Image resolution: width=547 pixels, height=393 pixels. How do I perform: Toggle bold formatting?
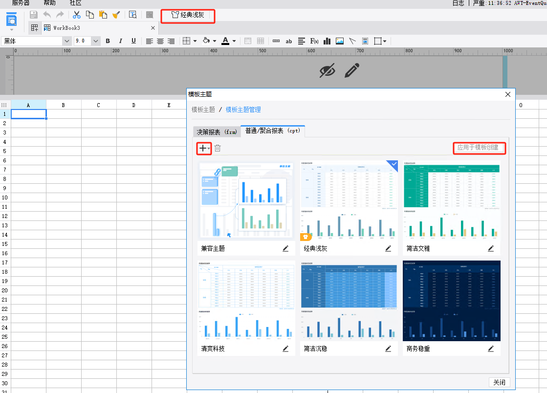(x=108, y=41)
